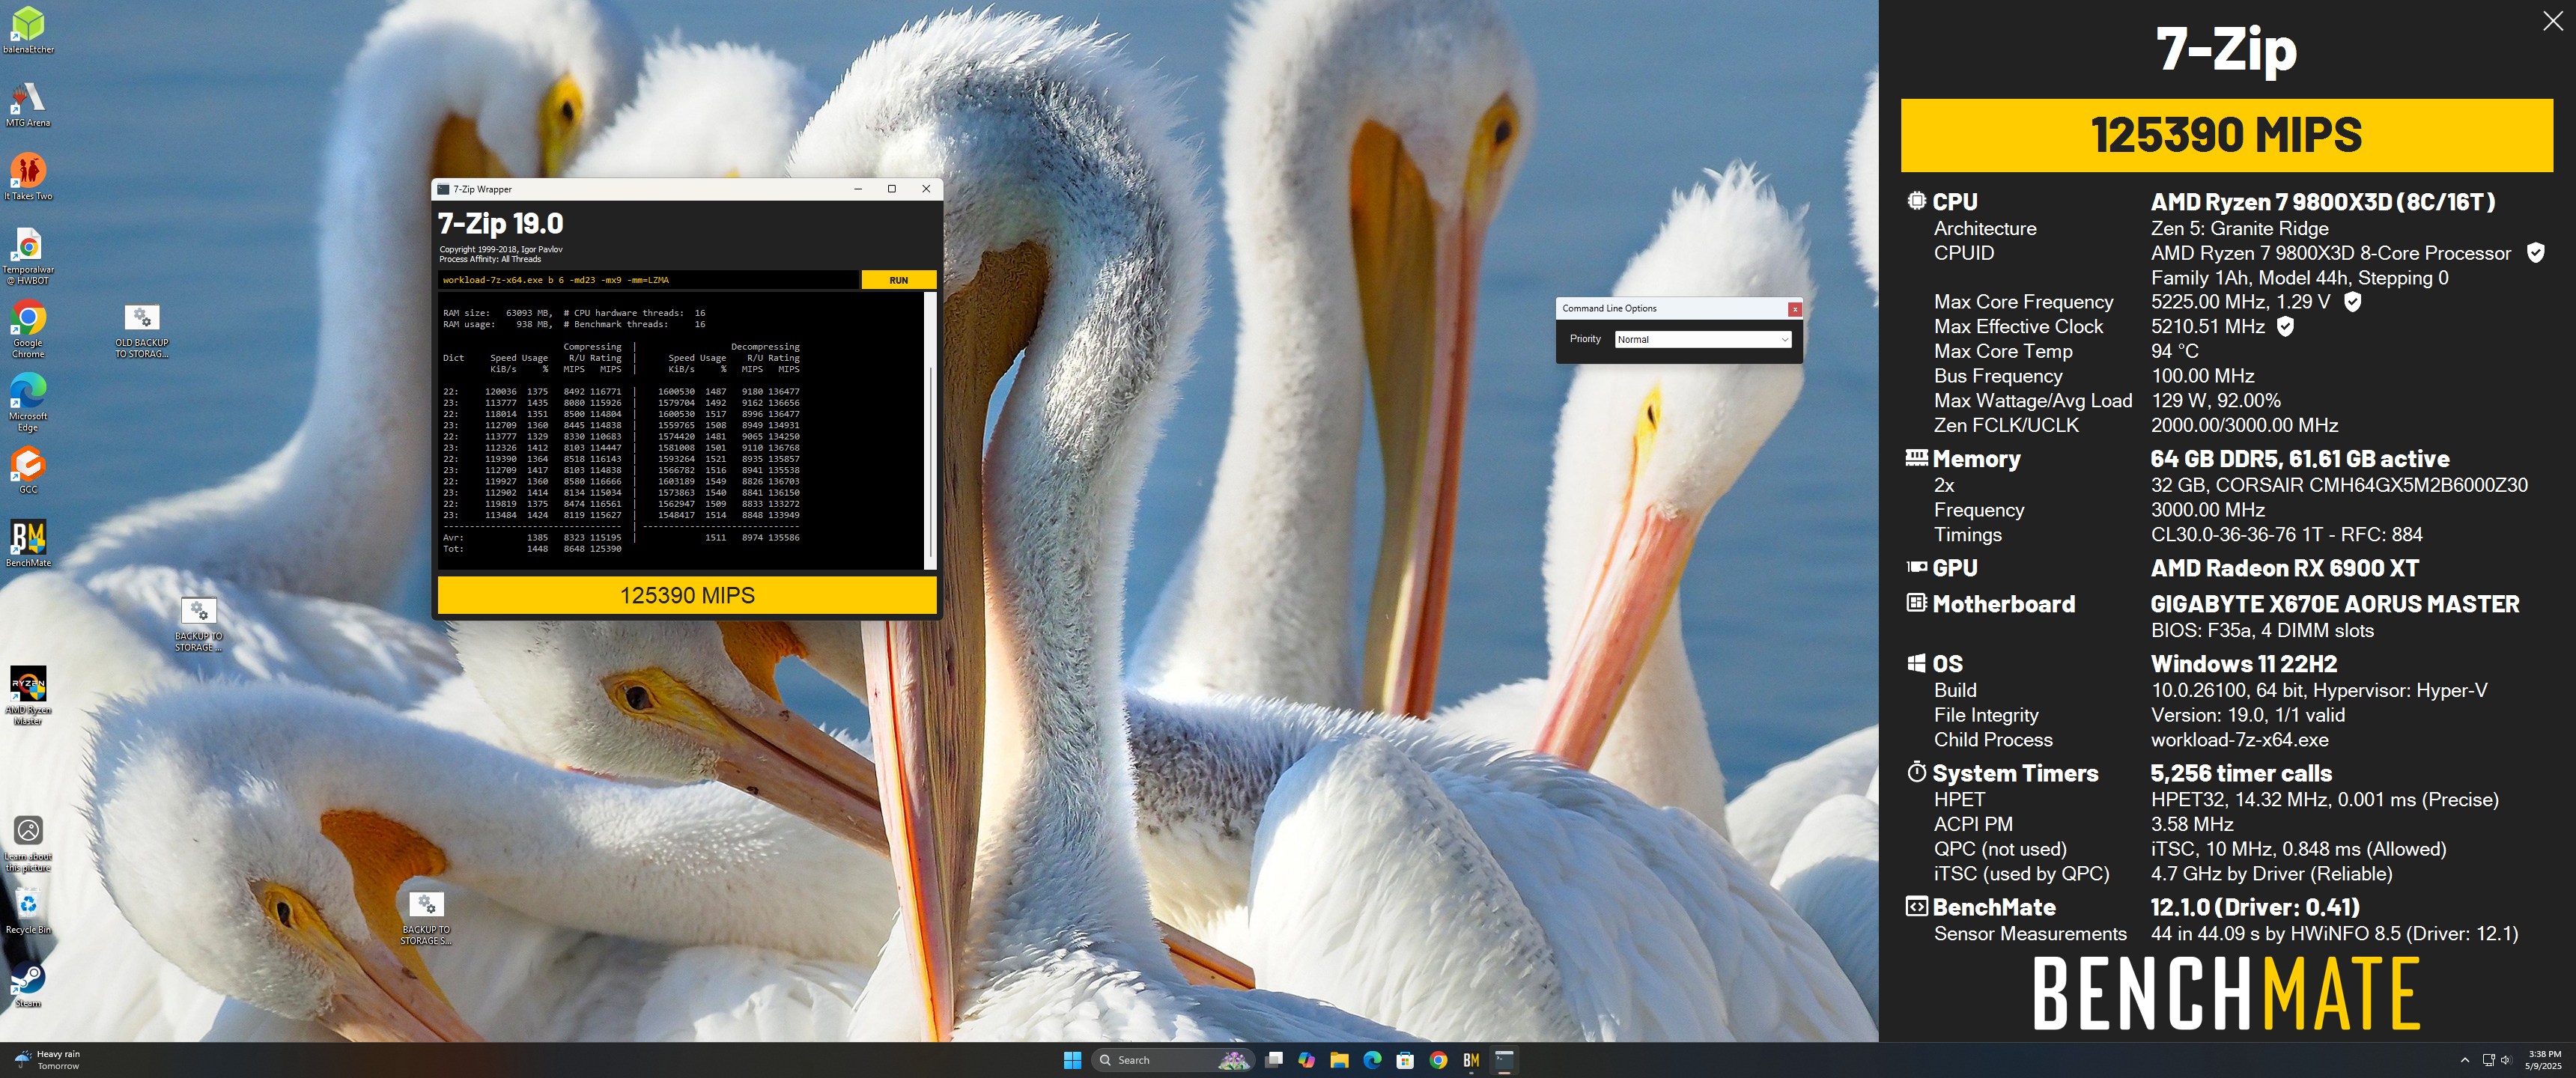Click the CL30.0-36-36-76 1T timings value
This screenshot has width=2576, height=1078.
[2287, 534]
